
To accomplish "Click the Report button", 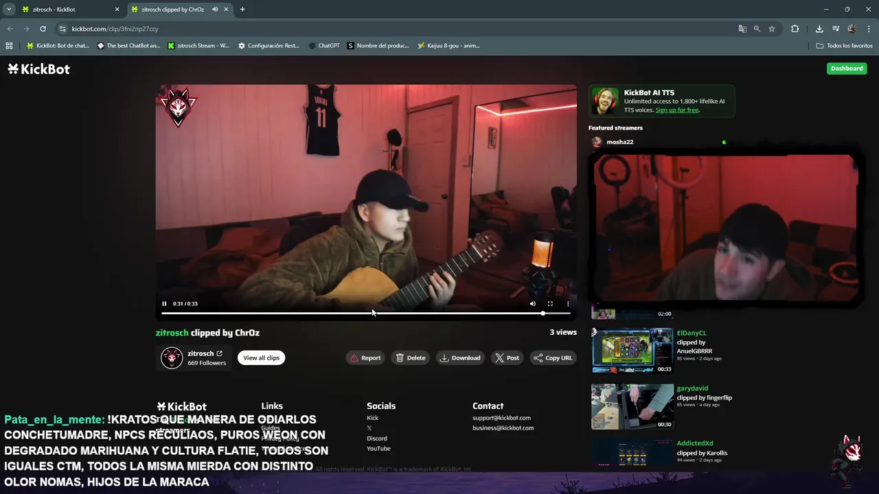I will (365, 358).
